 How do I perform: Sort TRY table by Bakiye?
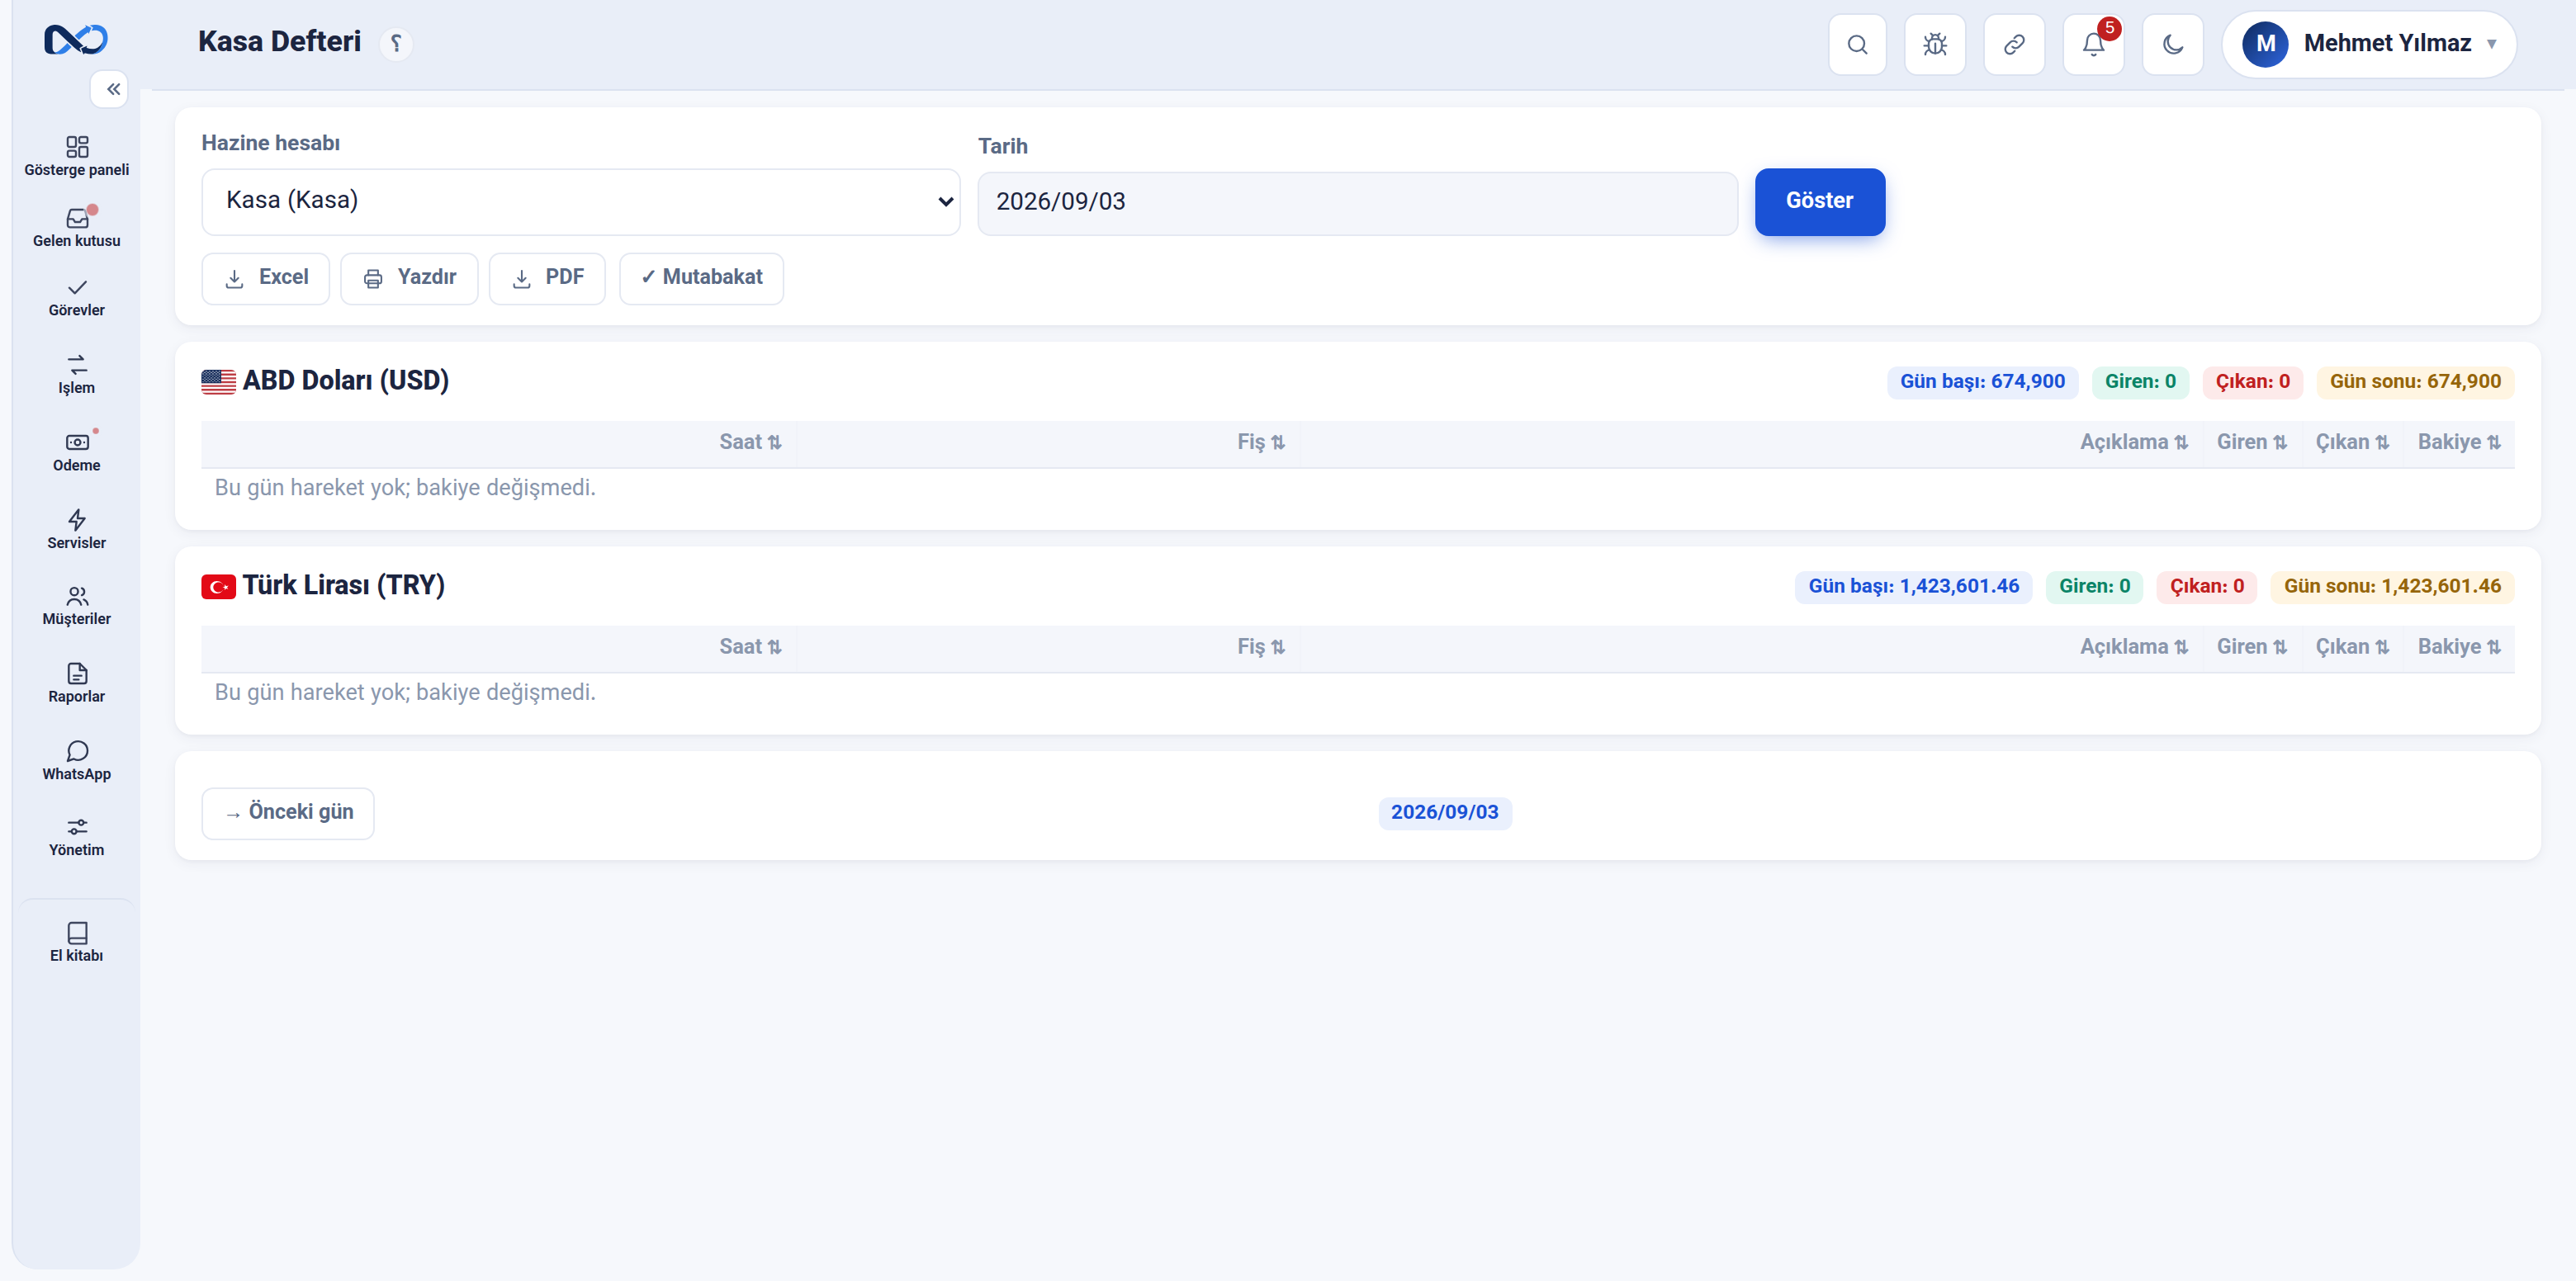[2459, 647]
